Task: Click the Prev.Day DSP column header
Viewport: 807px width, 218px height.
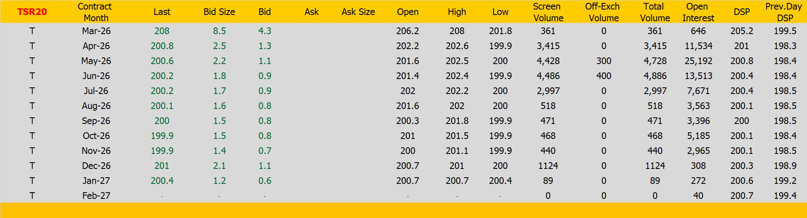Action: [784, 12]
